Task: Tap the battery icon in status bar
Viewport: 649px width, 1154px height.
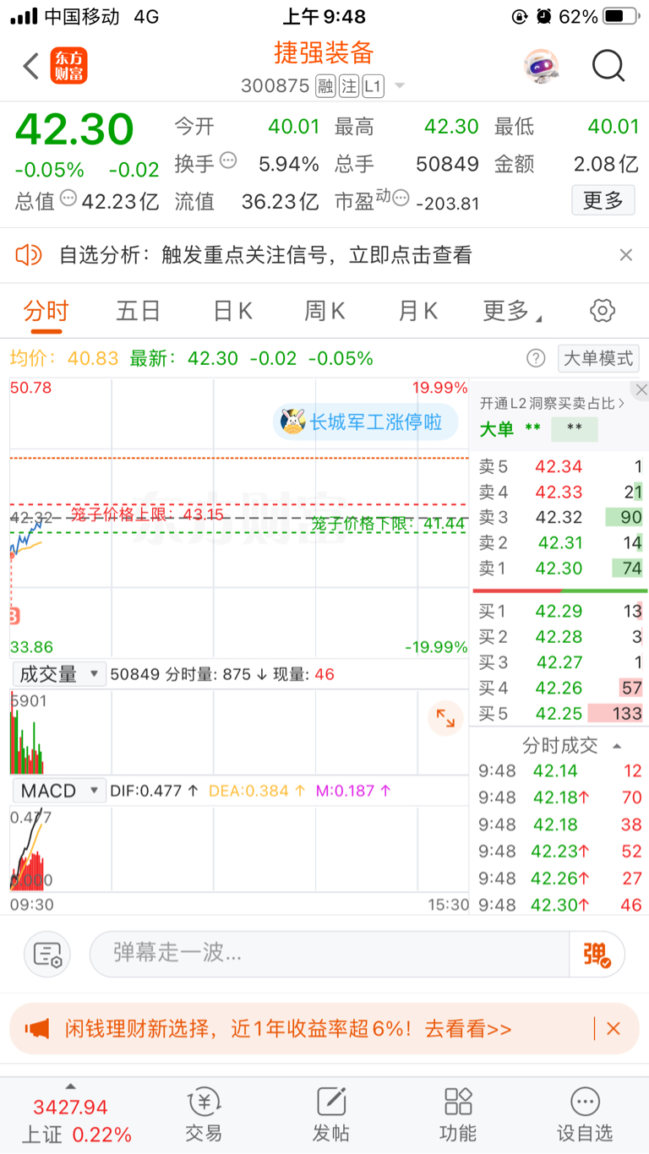Action: pos(620,16)
